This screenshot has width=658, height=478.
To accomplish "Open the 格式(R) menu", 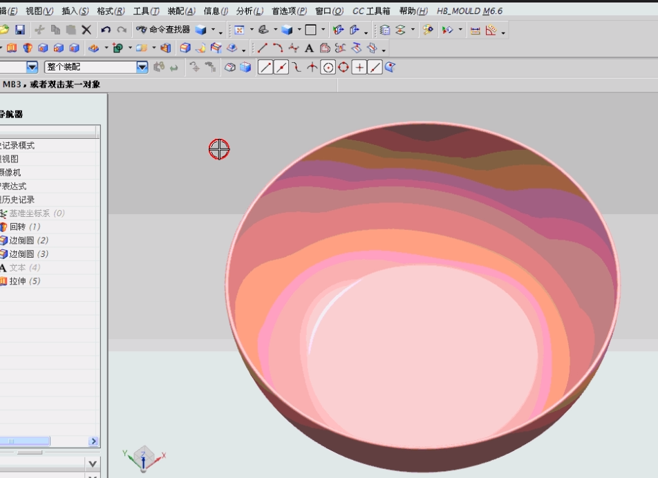I will [111, 11].
